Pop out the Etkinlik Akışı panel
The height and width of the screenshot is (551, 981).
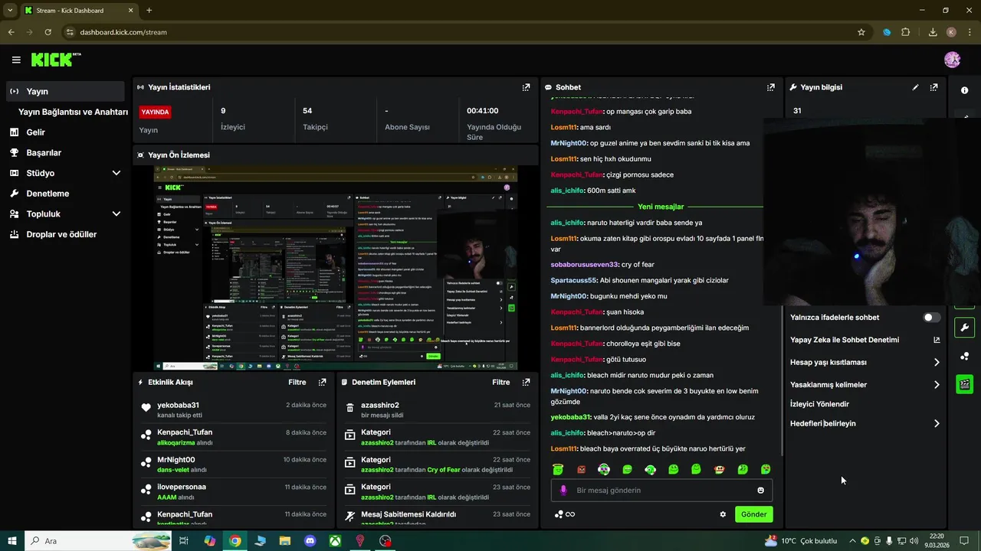322,382
